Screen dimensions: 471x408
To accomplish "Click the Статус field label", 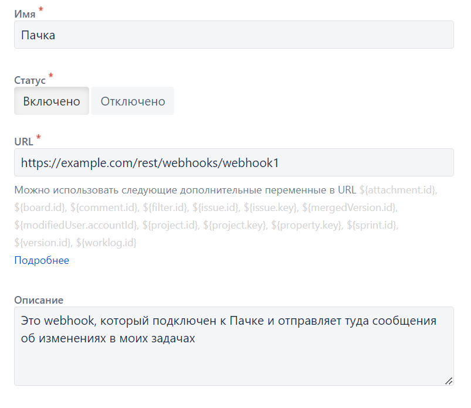I will click(x=30, y=80).
